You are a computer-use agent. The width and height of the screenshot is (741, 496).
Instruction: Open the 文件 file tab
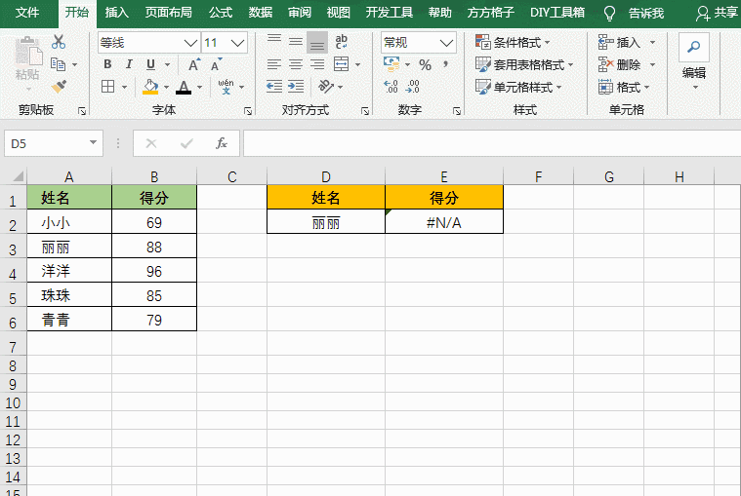click(27, 13)
